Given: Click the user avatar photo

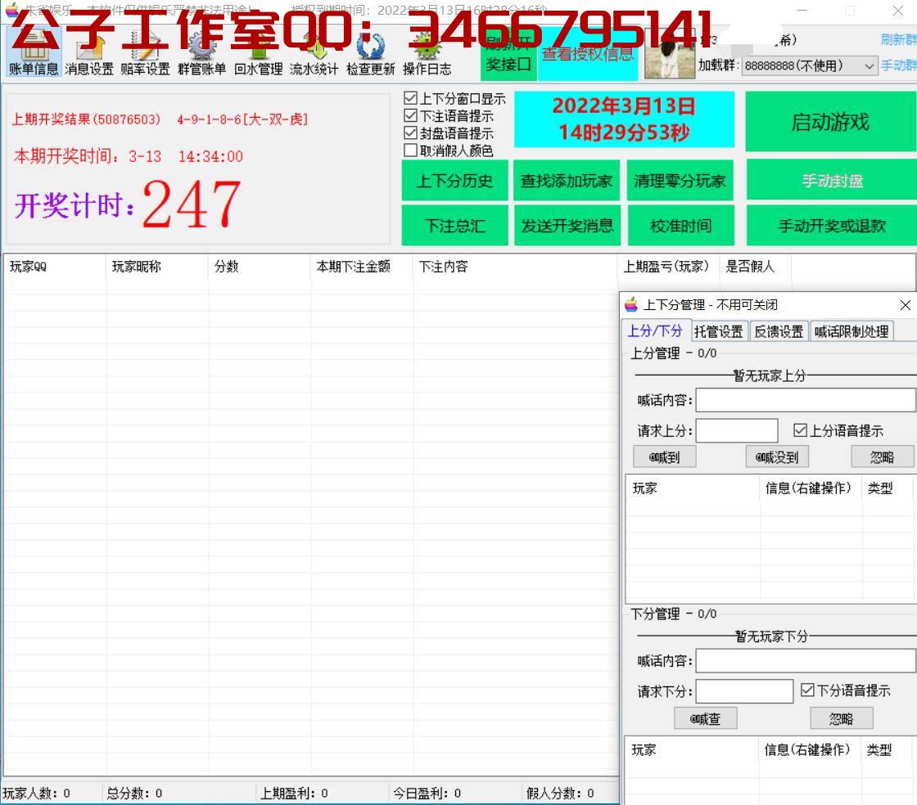Looking at the screenshot, I should 669,55.
